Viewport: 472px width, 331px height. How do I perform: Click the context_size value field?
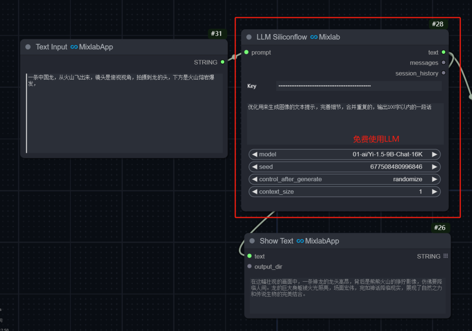point(345,192)
